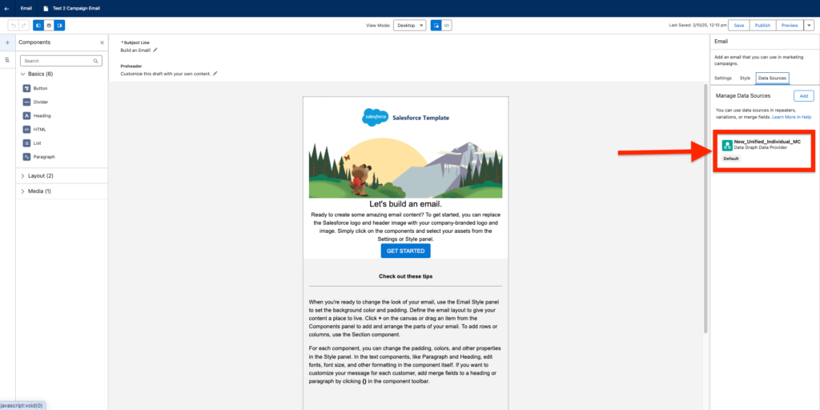Select the Heading component icon
820x410 pixels.
pyautogui.click(x=26, y=115)
